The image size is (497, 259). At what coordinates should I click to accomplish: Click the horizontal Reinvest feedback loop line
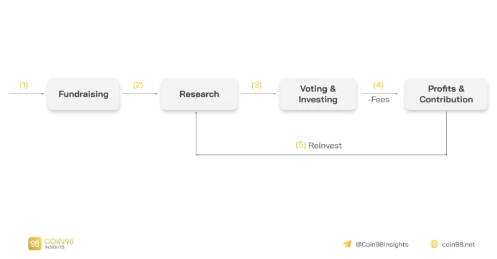coord(321,155)
